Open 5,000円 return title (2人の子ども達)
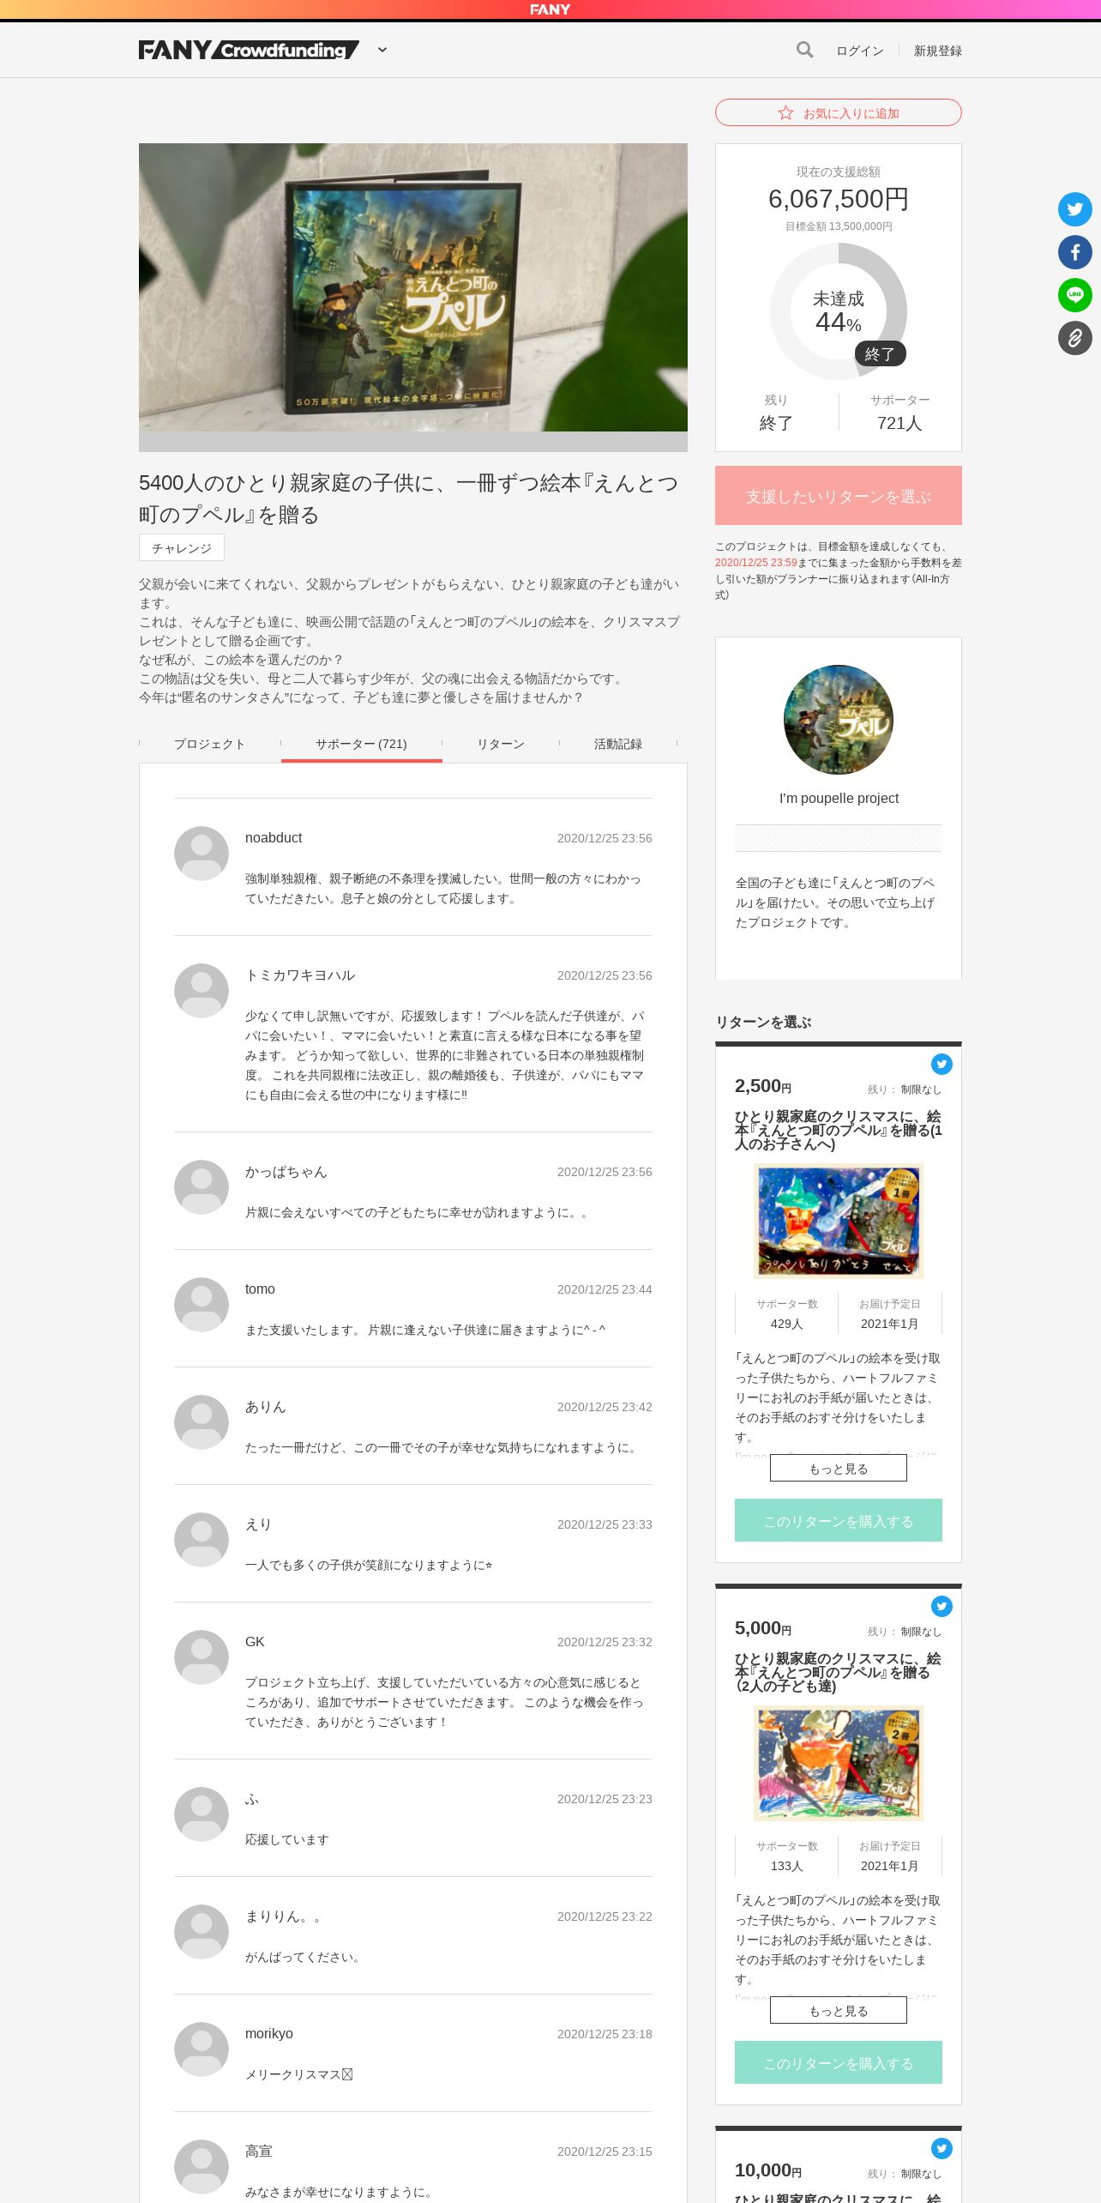Screen dimensions: 1101x2203 (839, 1672)
